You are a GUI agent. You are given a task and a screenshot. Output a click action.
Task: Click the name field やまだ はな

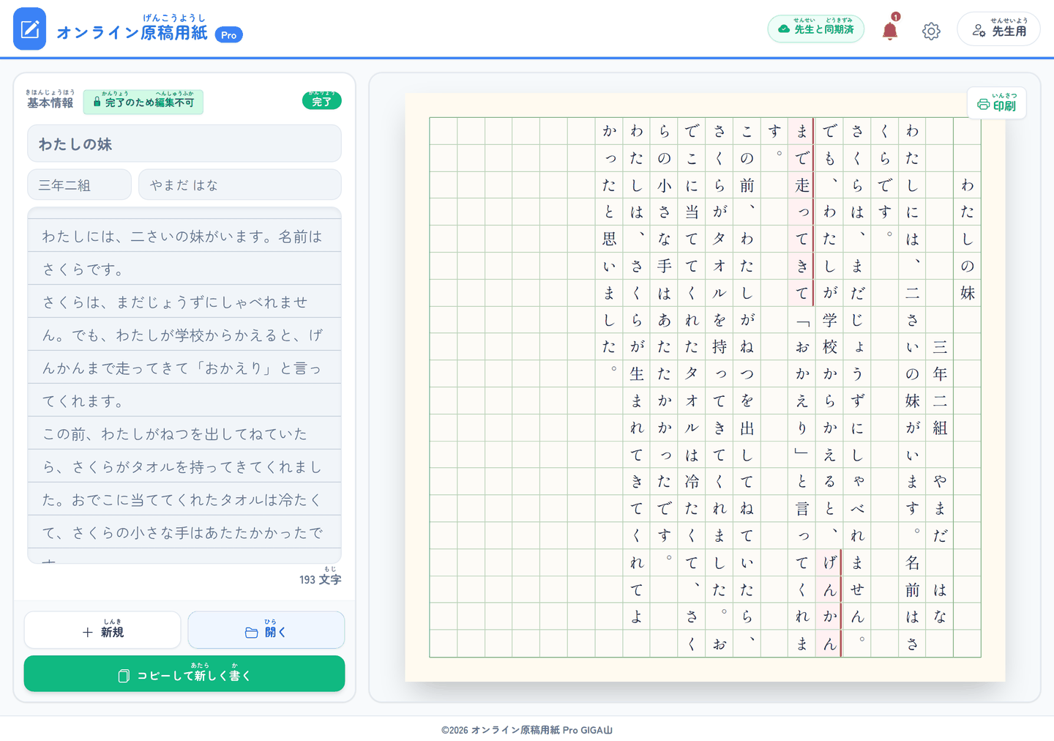point(240,185)
